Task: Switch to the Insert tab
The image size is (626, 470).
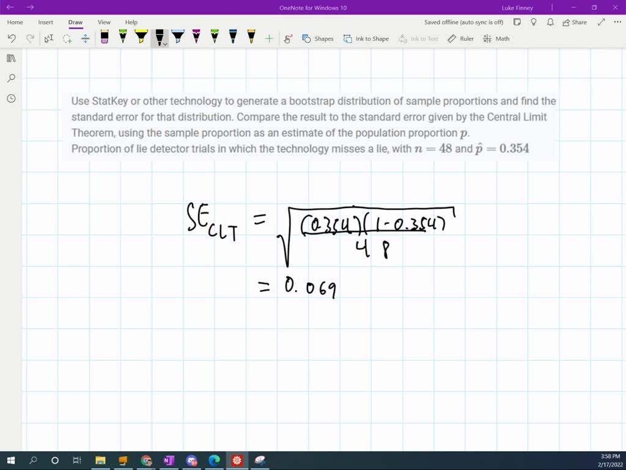Action: 45,22
